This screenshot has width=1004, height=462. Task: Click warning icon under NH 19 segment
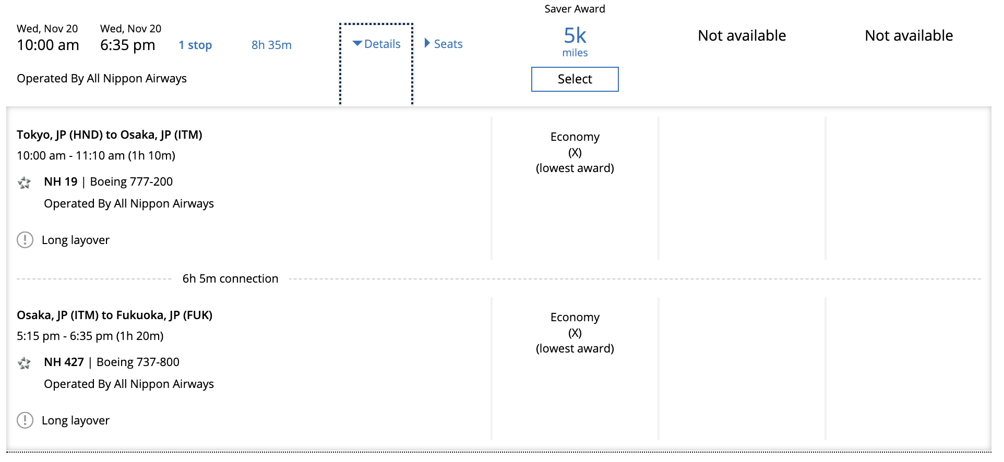pyautogui.click(x=25, y=240)
